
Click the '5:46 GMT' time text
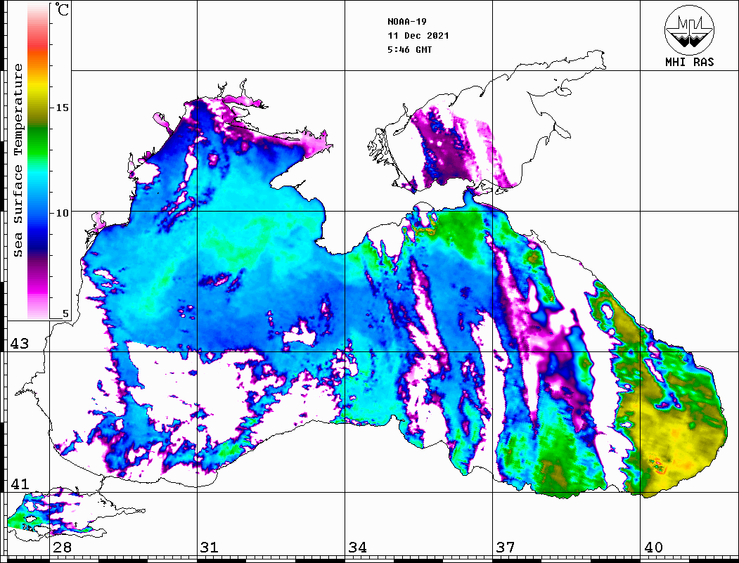(x=409, y=50)
